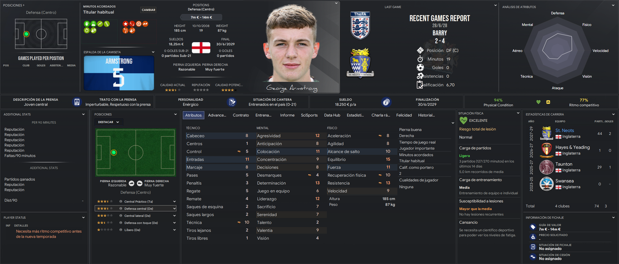Open the Destacar dropdown
Screen dimensions: 619x264
coord(108,122)
